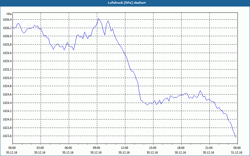Viewport: 250px width, 156px height.
Task: Click the 15:00 time axis label
Action: click(x=152, y=148)
